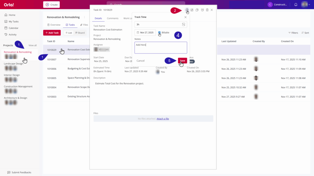Click the Notes text area
The width and height of the screenshot is (314, 176).
(x=161, y=48)
